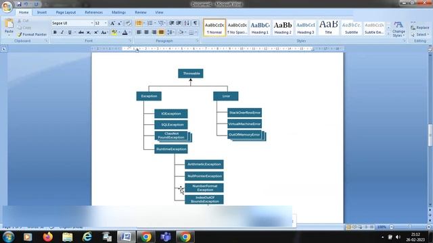Center the paragraph text
The image size is (433, 243).
(x=146, y=32)
